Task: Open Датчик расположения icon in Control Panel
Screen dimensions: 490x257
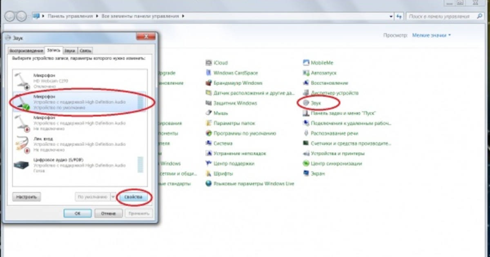Action: (x=209, y=93)
